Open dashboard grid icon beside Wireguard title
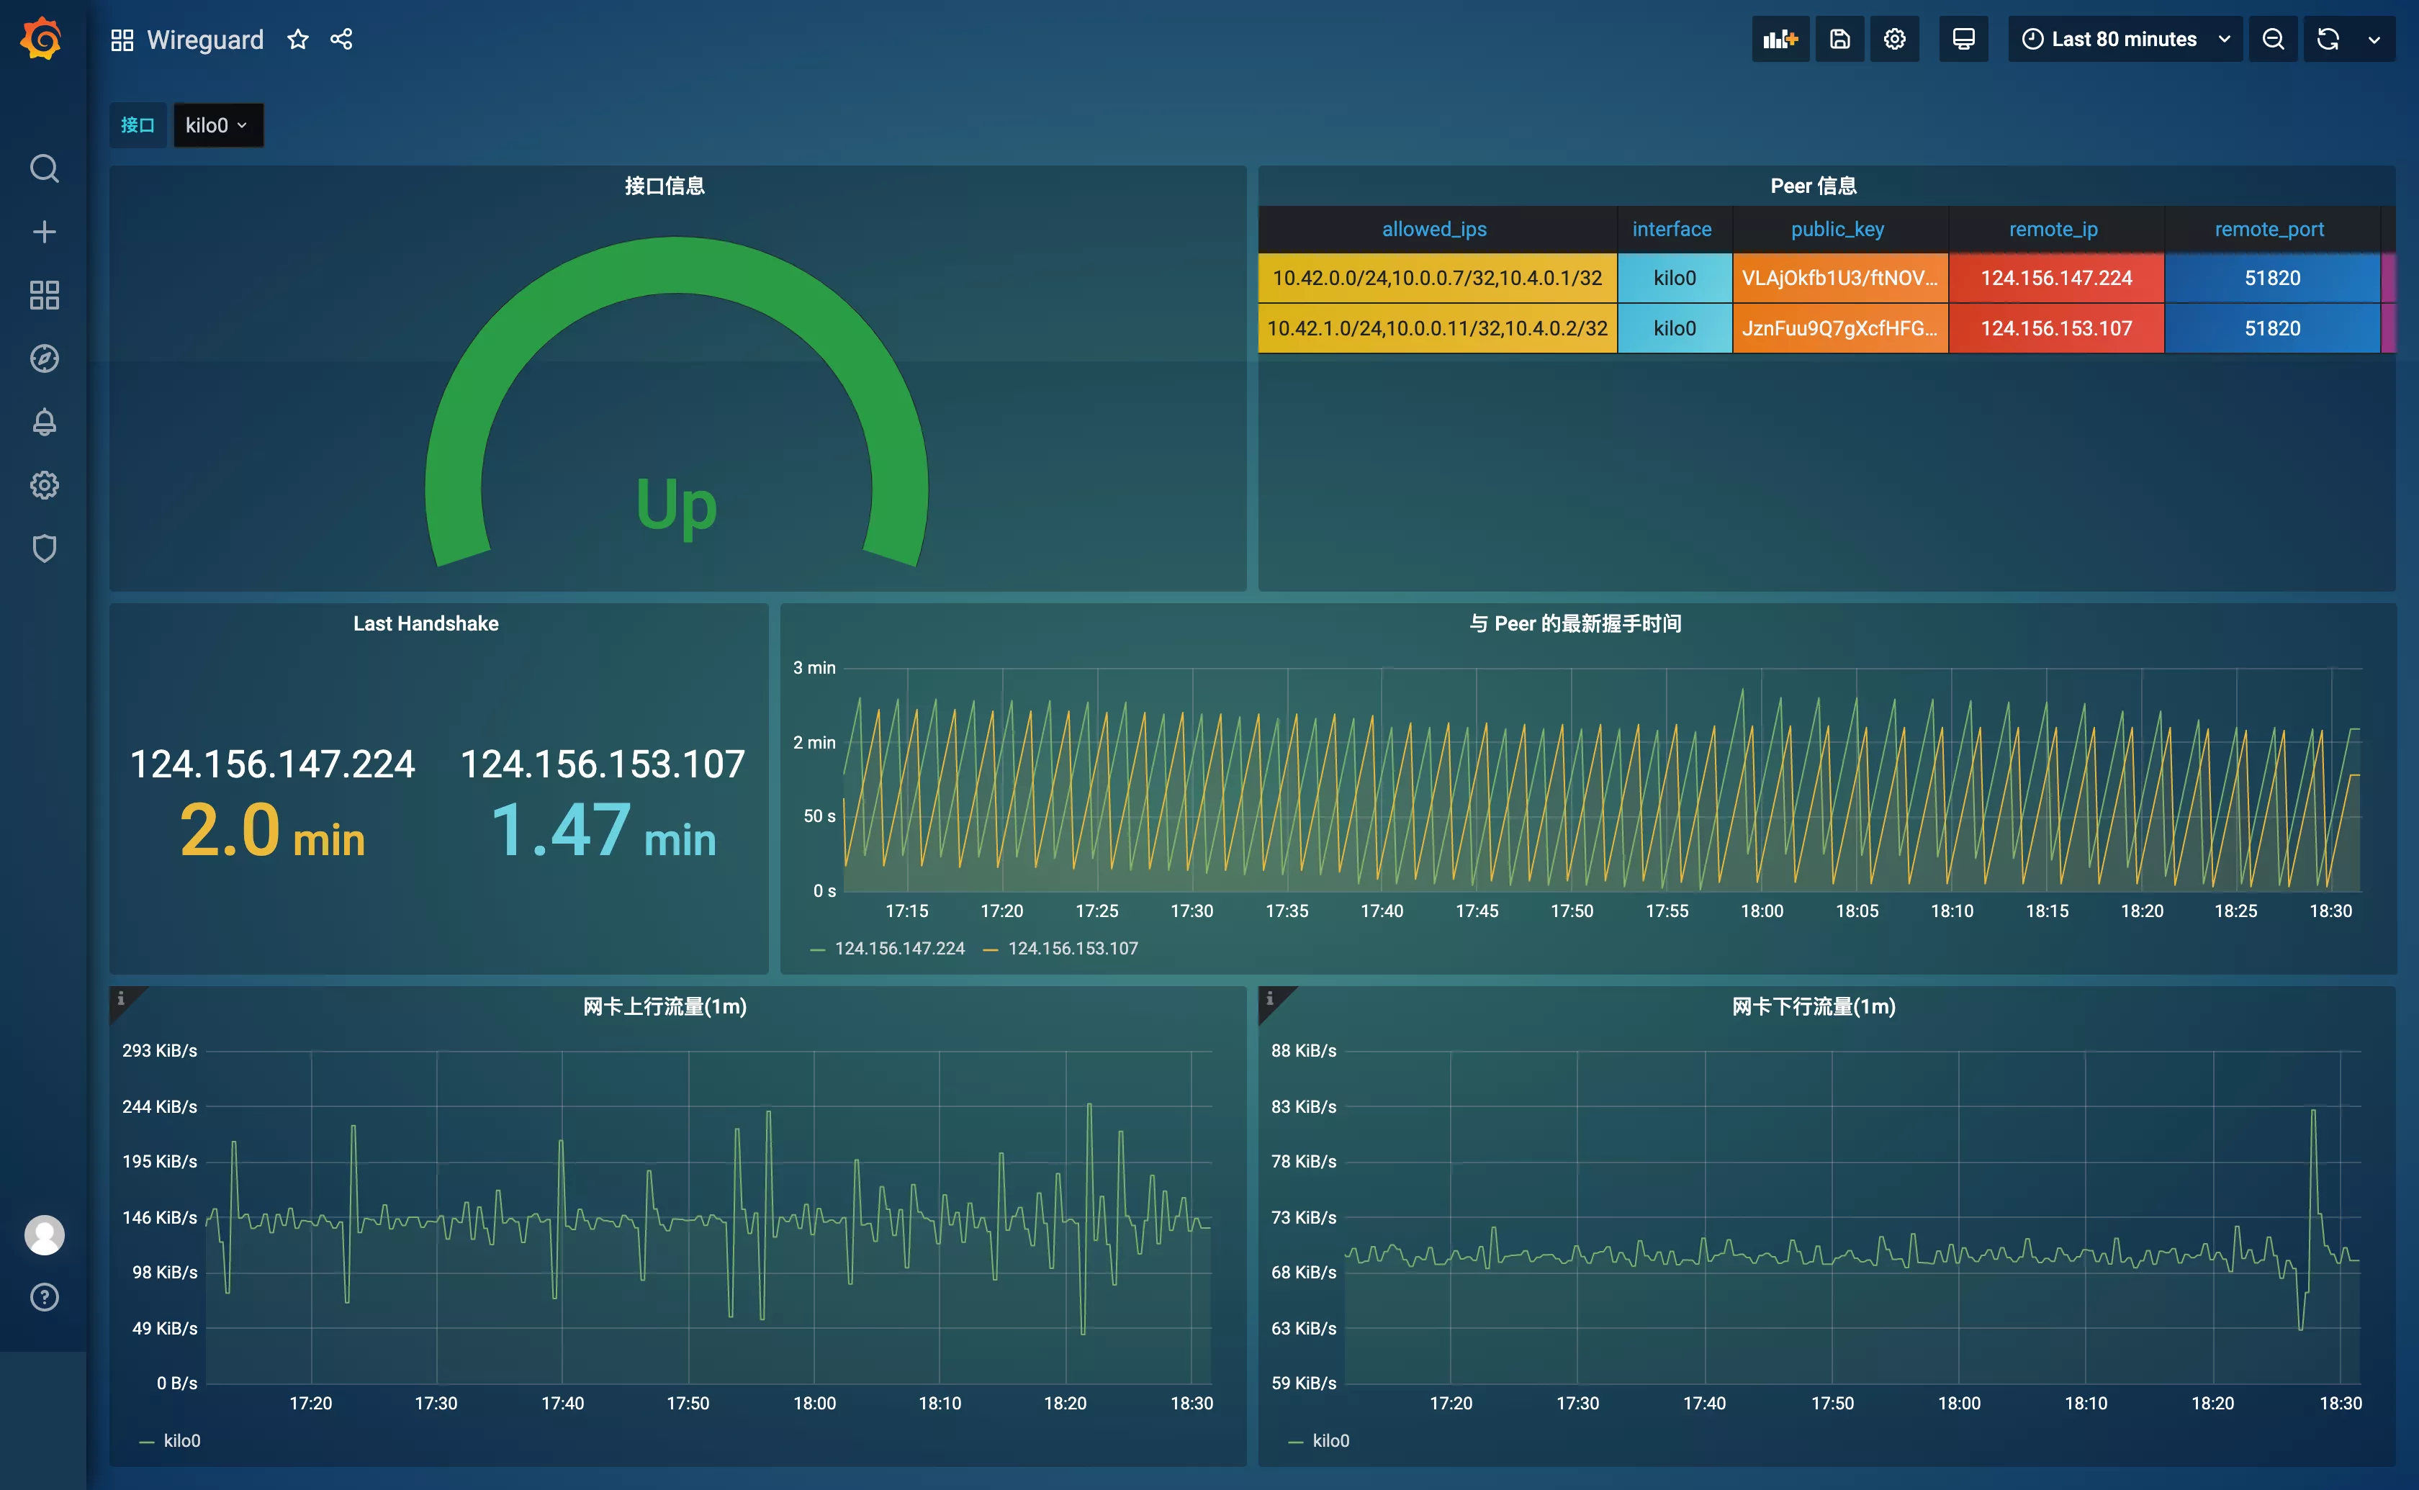 (x=122, y=40)
